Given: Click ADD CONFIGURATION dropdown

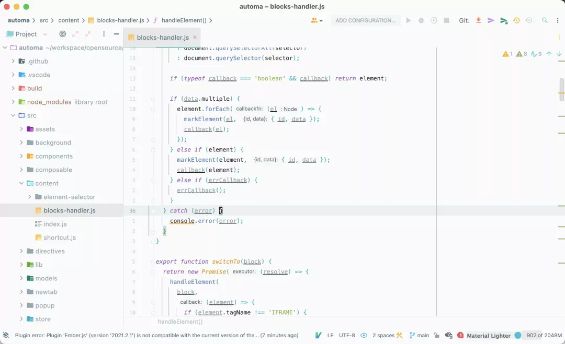Looking at the screenshot, I should click(x=365, y=20).
